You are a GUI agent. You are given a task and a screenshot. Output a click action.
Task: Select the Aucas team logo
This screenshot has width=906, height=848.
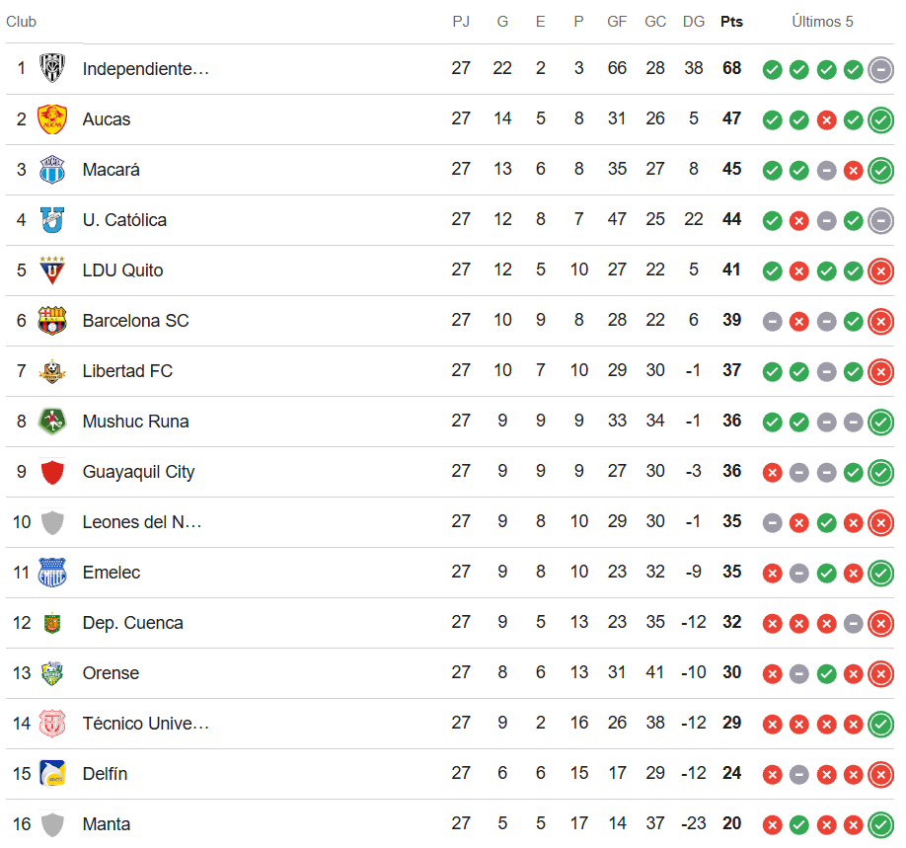click(x=52, y=119)
